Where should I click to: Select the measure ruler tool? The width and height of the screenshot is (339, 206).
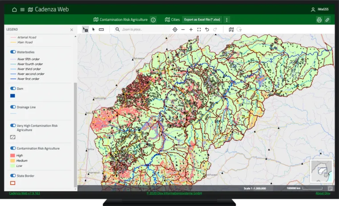101,29
